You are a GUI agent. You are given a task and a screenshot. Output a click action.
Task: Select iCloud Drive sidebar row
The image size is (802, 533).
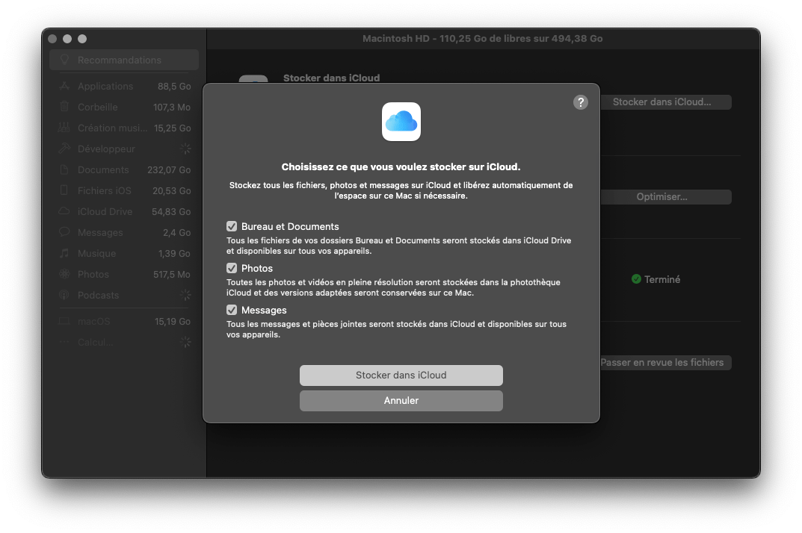coord(124,211)
